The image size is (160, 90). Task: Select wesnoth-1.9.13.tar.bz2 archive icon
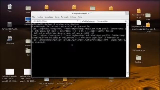65,79
